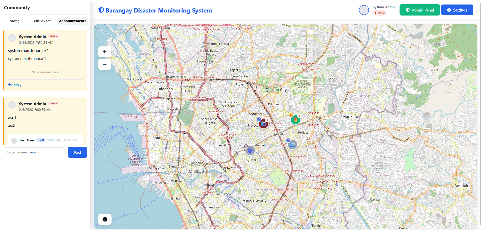Select the green fire marker on map
This screenshot has height=230, width=481.
[296, 120]
